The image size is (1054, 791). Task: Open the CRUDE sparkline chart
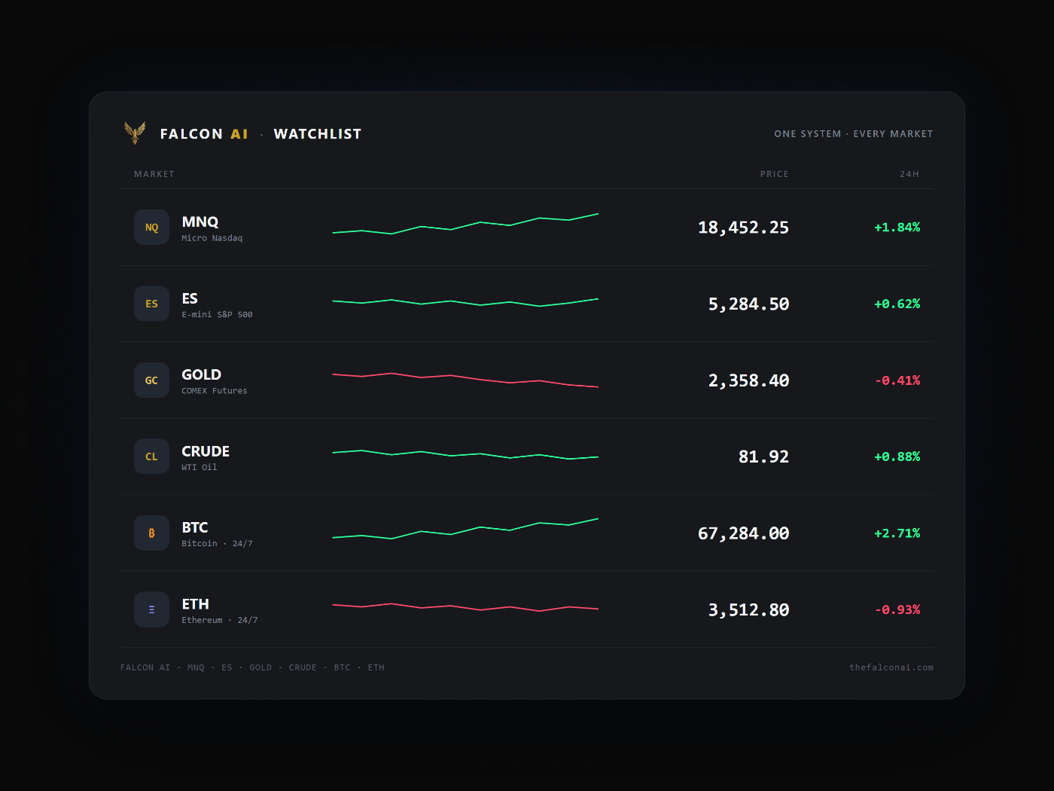tap(465, 454)
